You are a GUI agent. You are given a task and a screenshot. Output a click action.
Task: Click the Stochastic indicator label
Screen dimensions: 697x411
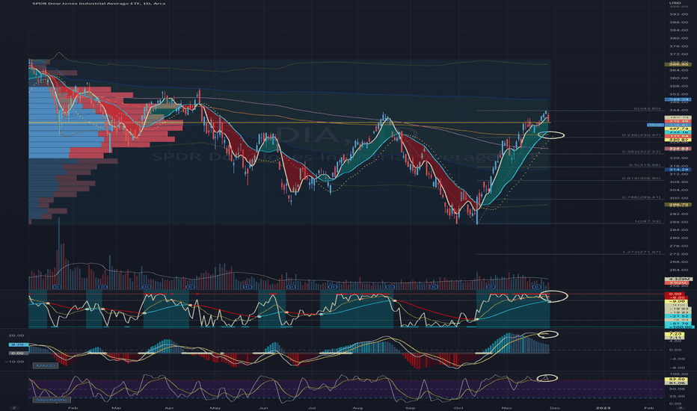coord(52,400)
